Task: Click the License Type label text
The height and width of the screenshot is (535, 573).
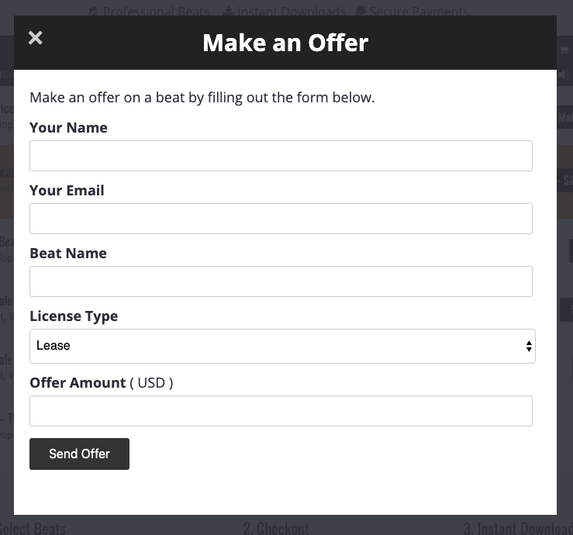Action: pos(74,316)
